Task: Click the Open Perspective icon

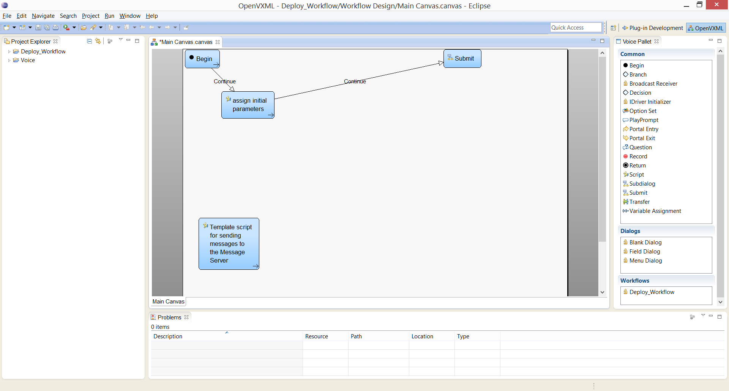Action: (x=613, y=28)
